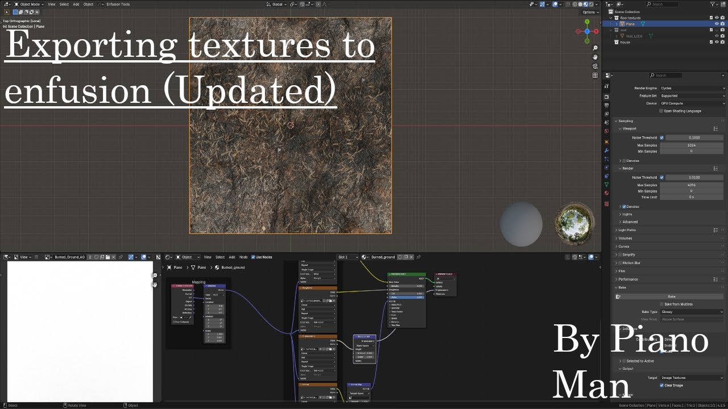Open the Slot 1 material slot dropdown
Viewport: 728px width, 409px height.
(349, 257)
